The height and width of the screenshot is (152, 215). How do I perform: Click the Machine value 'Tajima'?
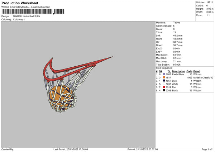point(177,23)
